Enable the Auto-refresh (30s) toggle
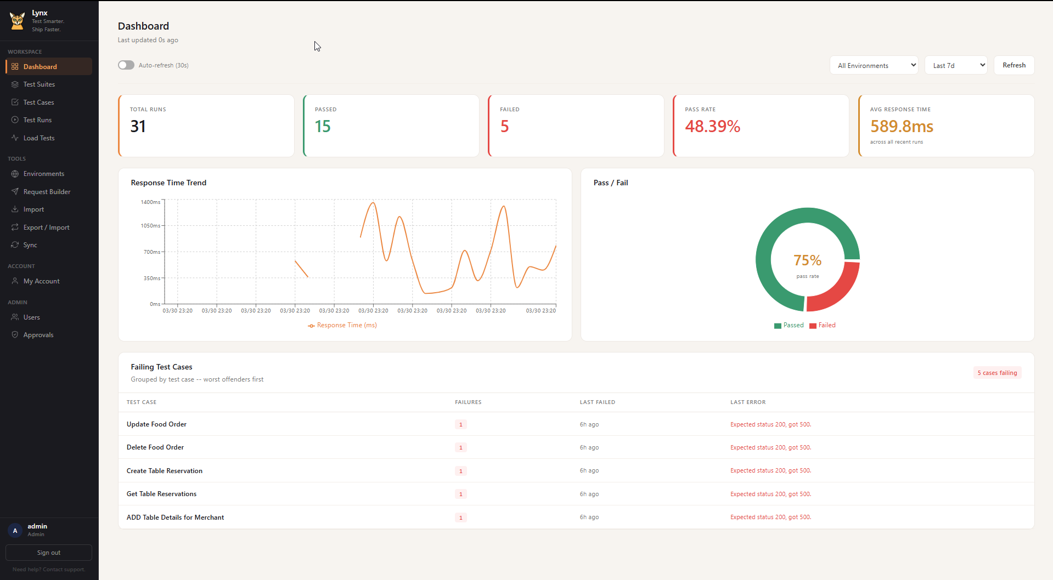The height and width of the screenshot is (580, 1053). pos(126,65)
